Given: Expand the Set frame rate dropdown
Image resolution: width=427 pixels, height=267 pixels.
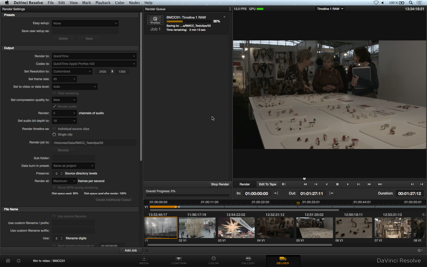Looking at the screenshot, I should (64, 79).
